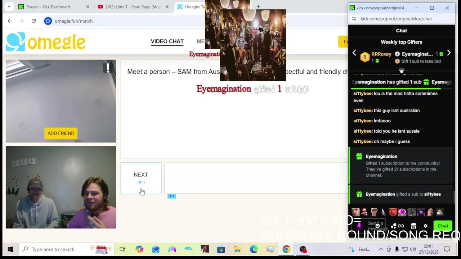
Task: Click Eyemaginat... in top gifters
Action: [x=417, y=54]
